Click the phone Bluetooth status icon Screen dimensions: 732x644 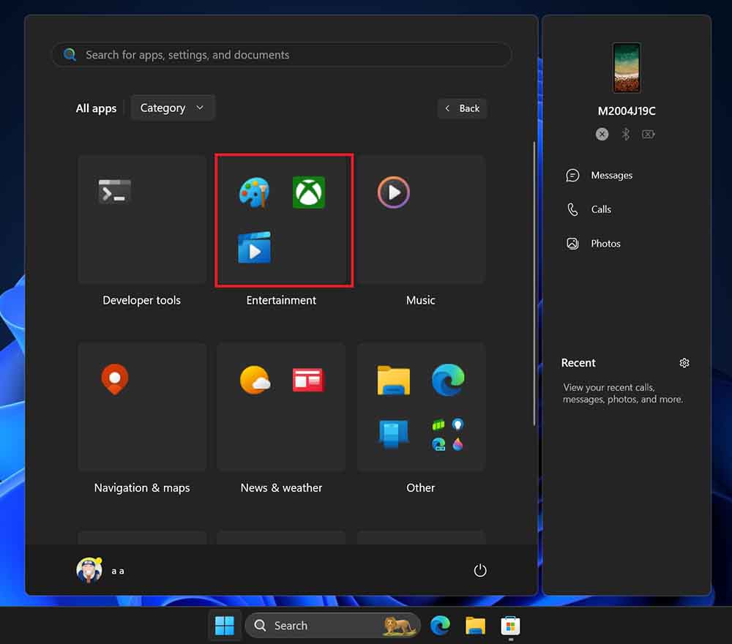tap(626, 135)
